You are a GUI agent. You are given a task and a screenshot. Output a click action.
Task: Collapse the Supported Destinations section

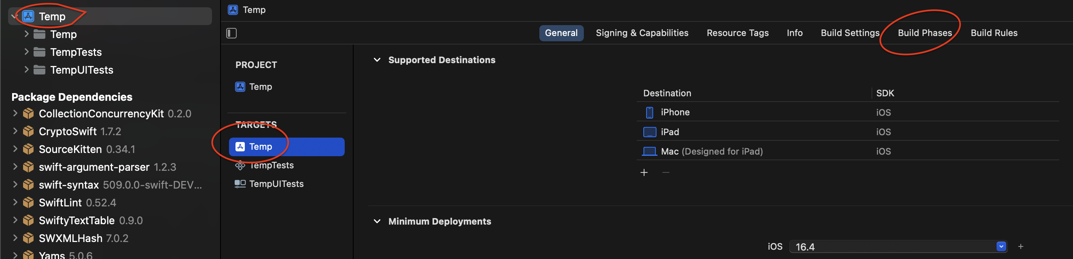[x=377, y=60]
